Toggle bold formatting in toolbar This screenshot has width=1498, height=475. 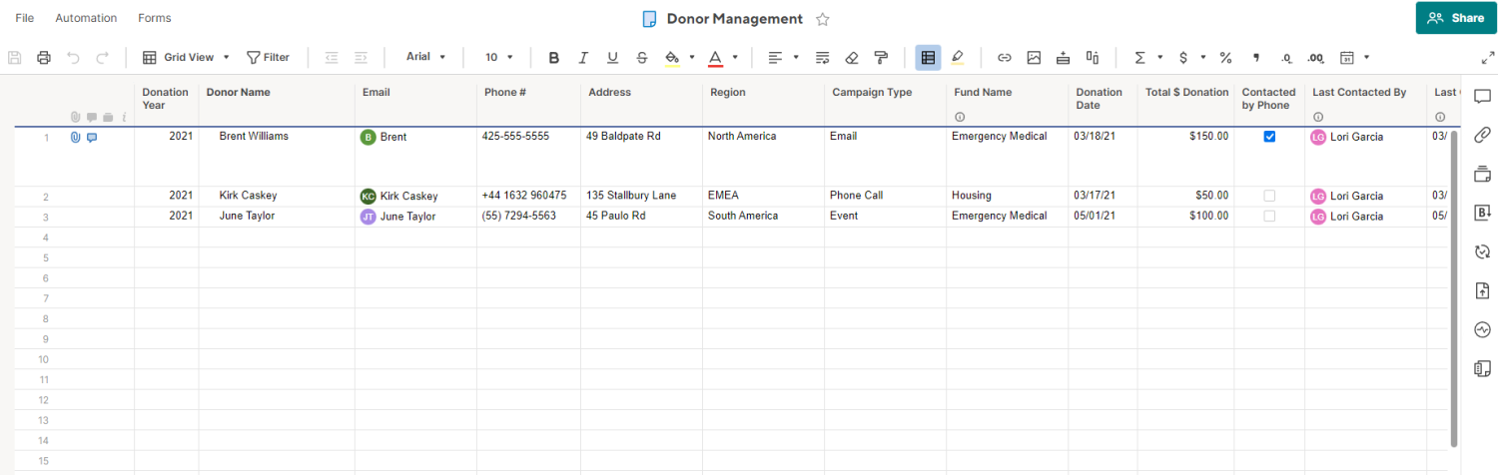tap(554, 58)
